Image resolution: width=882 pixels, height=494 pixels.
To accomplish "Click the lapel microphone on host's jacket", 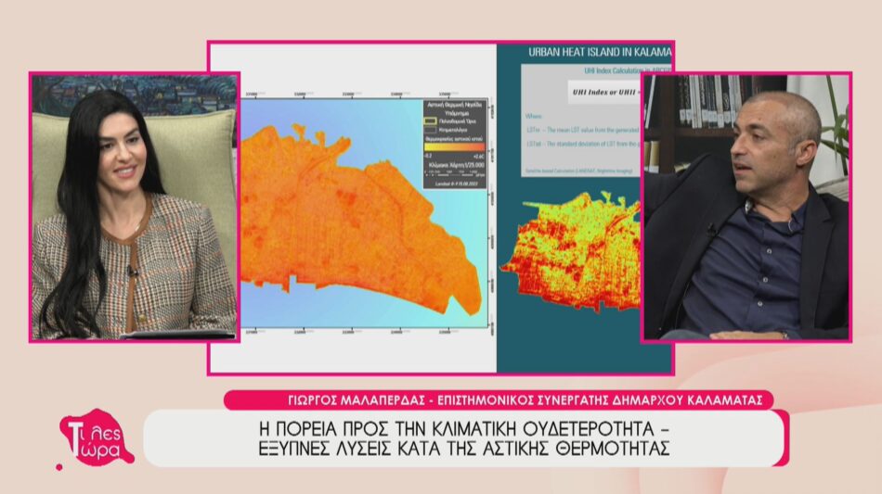I will [131, 271].
